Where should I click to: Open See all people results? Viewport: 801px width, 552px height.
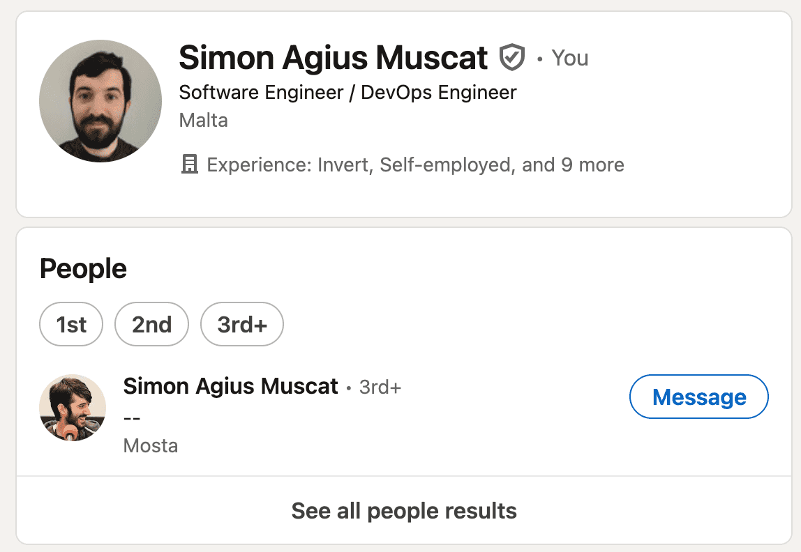pos(404,511)
